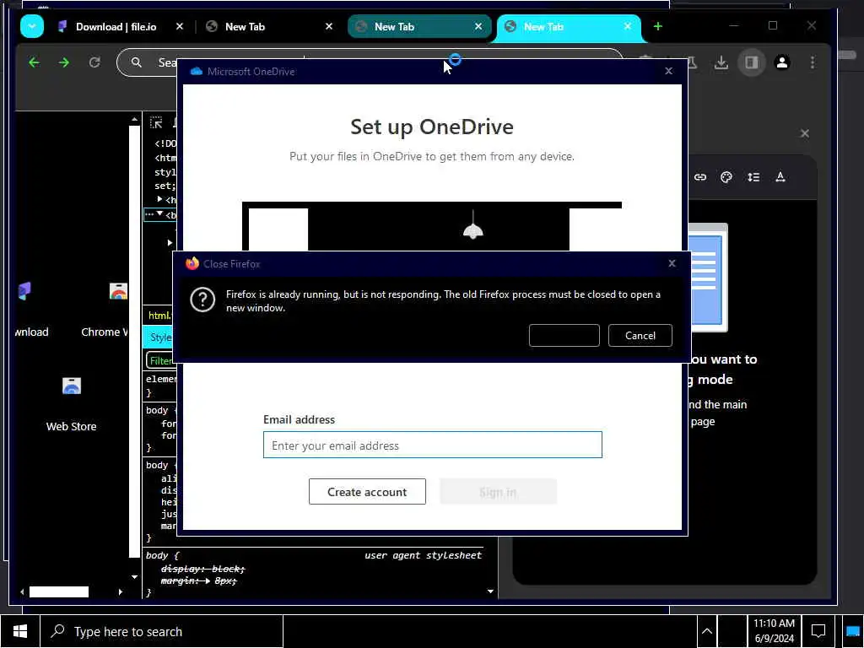Click struck-through 'display: block;' rule
Viewport: 864px width, 648px height.
coord(202,569)
